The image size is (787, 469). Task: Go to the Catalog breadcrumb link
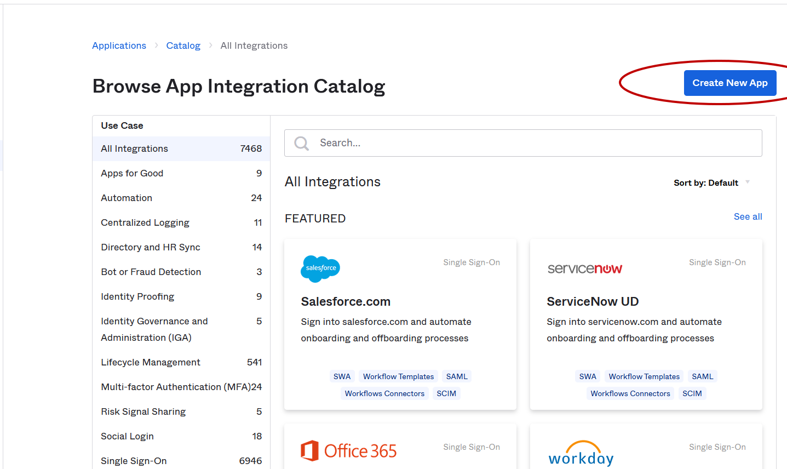click(x=183, y=45)
